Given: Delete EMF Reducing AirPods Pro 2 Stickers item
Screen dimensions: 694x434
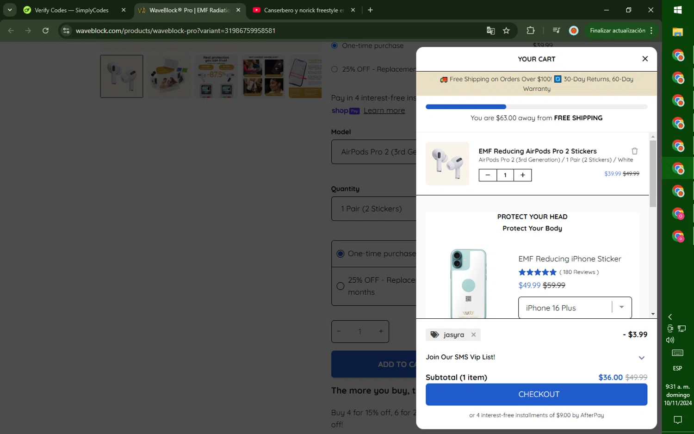Looking at the screenshot, I should (x=635, y=151).
